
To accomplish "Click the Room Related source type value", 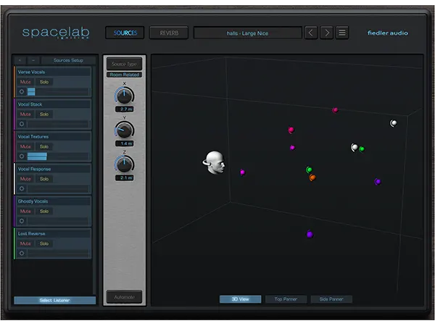I will click(x=124, y=75).
